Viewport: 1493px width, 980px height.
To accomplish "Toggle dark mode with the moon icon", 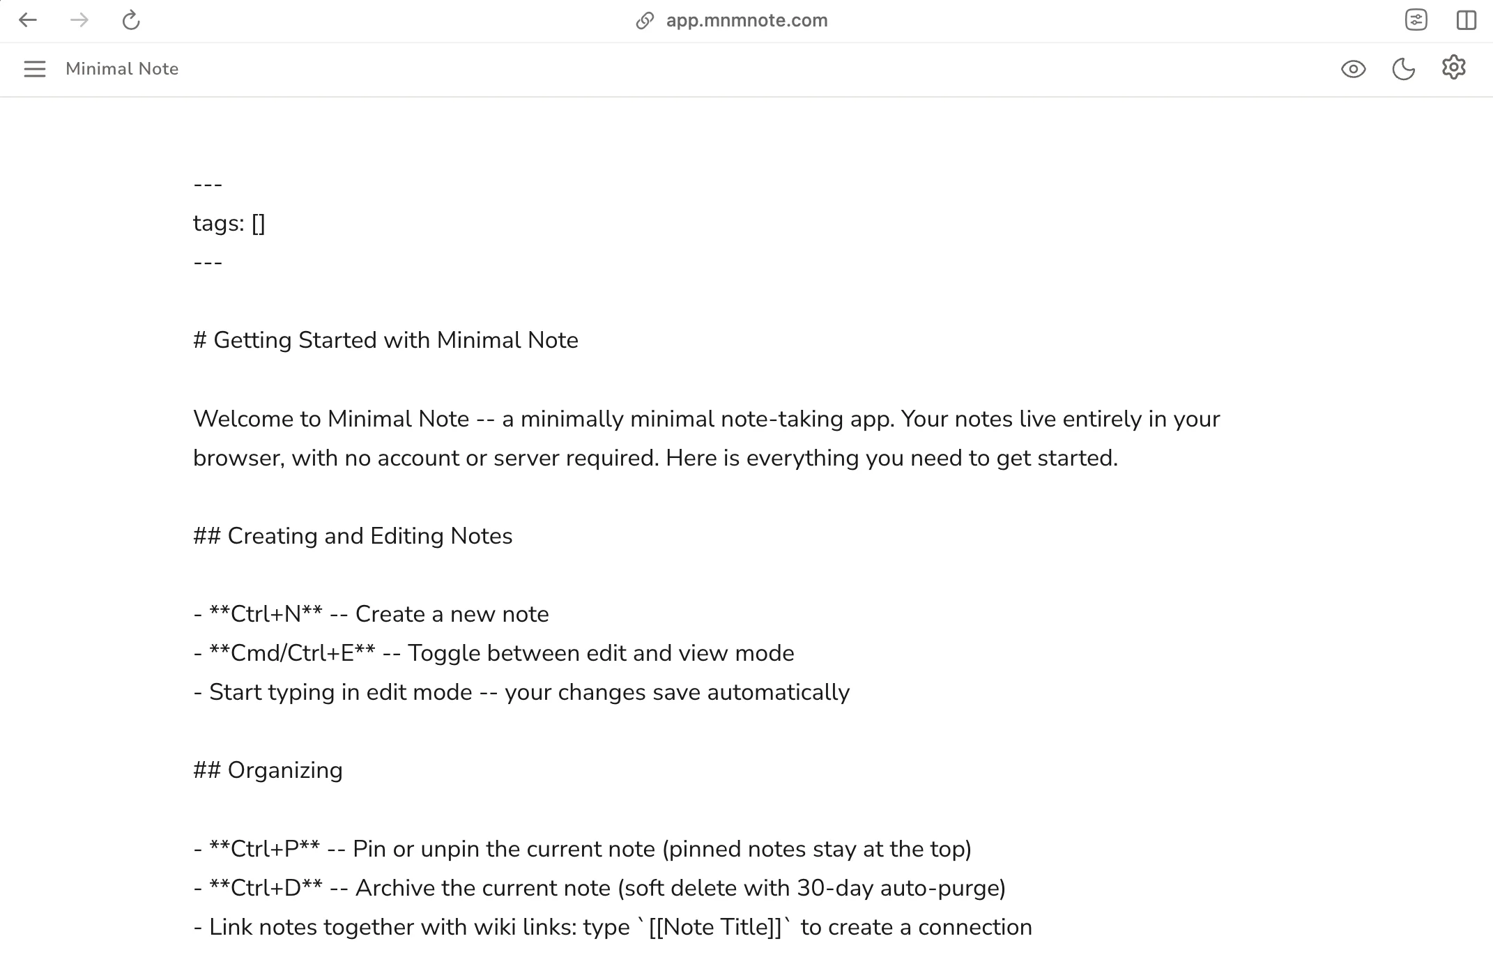I will click(x=1404, y=68).
